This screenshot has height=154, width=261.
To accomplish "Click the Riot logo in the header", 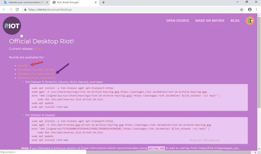I will tap(12, 25).
